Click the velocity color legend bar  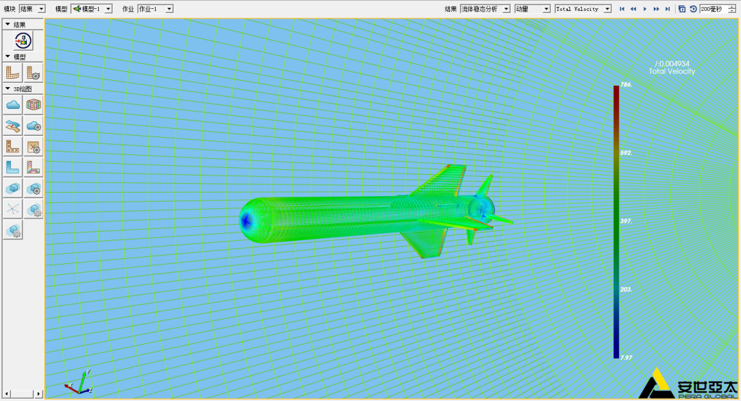click(x=616, y=222)
